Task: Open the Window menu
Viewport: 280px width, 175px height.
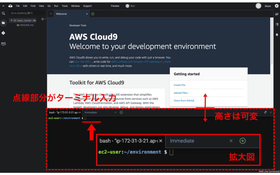Action: coord(75,6)
